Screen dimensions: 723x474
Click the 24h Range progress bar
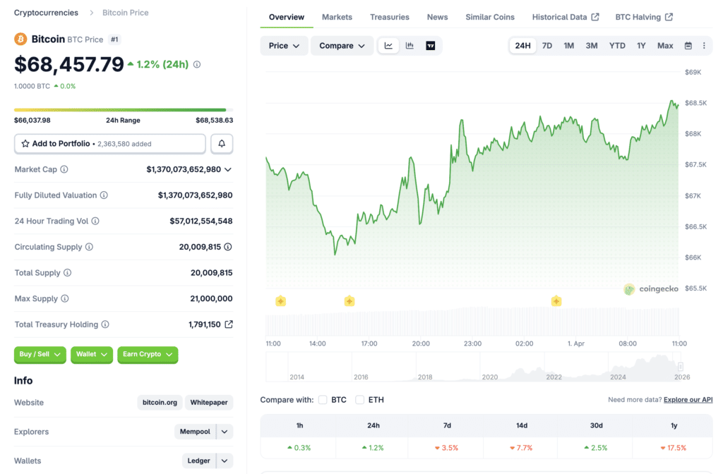pyautogui.click(x=124, y=109)
